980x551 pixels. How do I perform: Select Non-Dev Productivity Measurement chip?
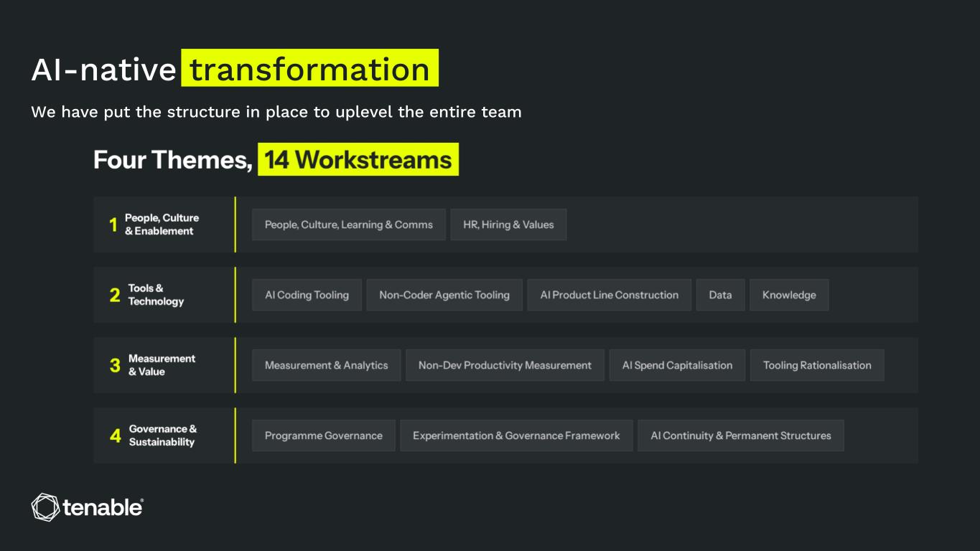[x=505, y=365]
